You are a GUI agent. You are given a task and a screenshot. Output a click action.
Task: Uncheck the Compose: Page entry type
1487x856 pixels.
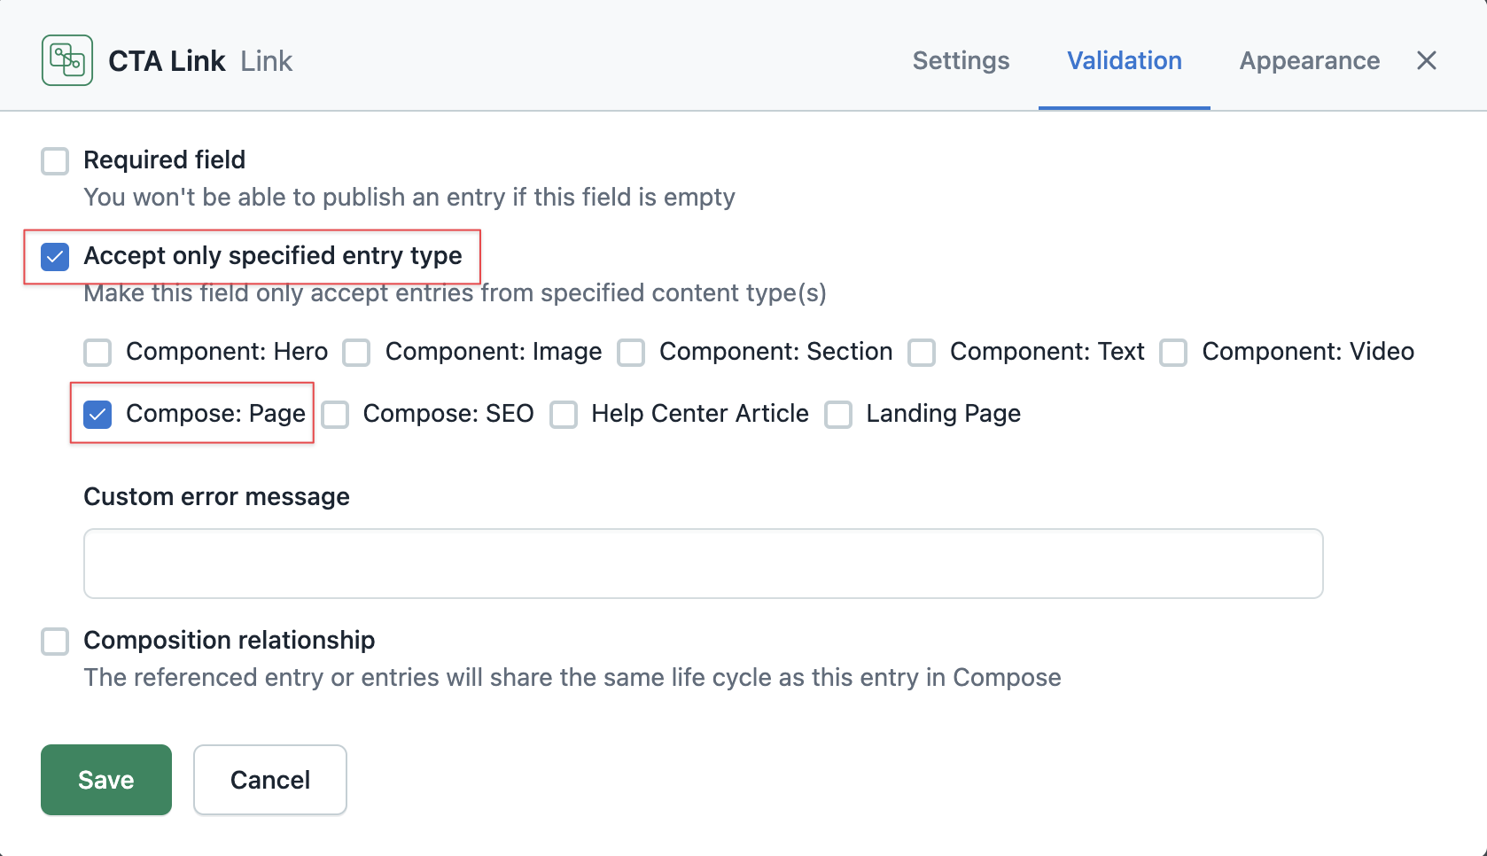(97, 415)
